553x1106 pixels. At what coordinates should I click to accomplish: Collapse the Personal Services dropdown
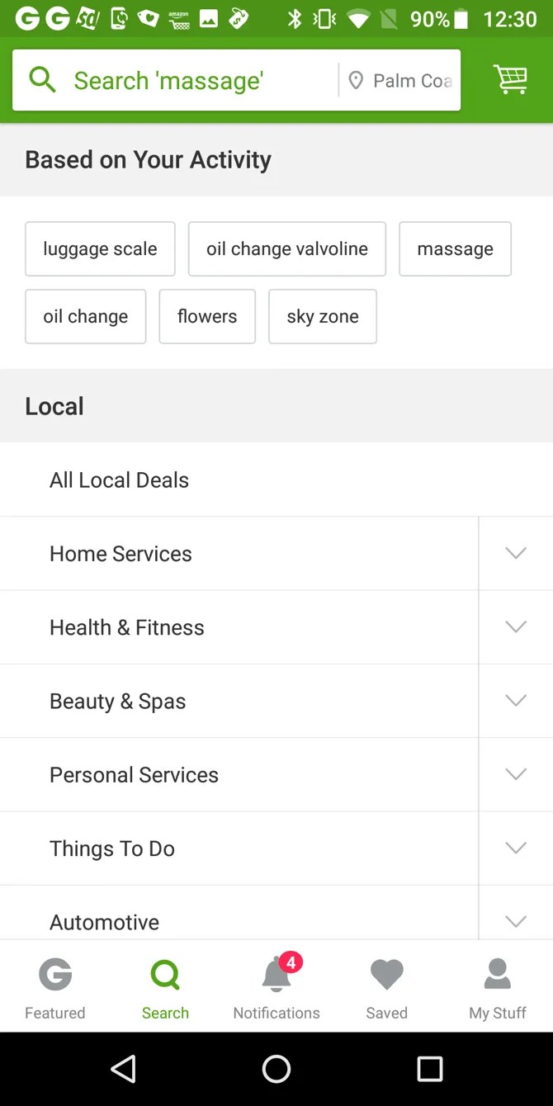[515, 774]
